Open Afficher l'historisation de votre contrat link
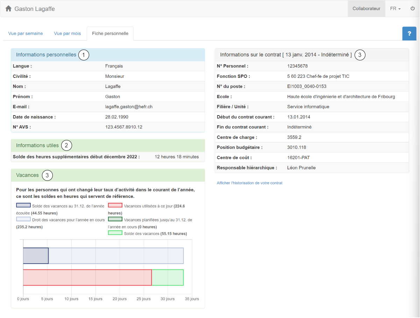The height and width of the screenshot is (318, 420). click(x=249, y=183)
